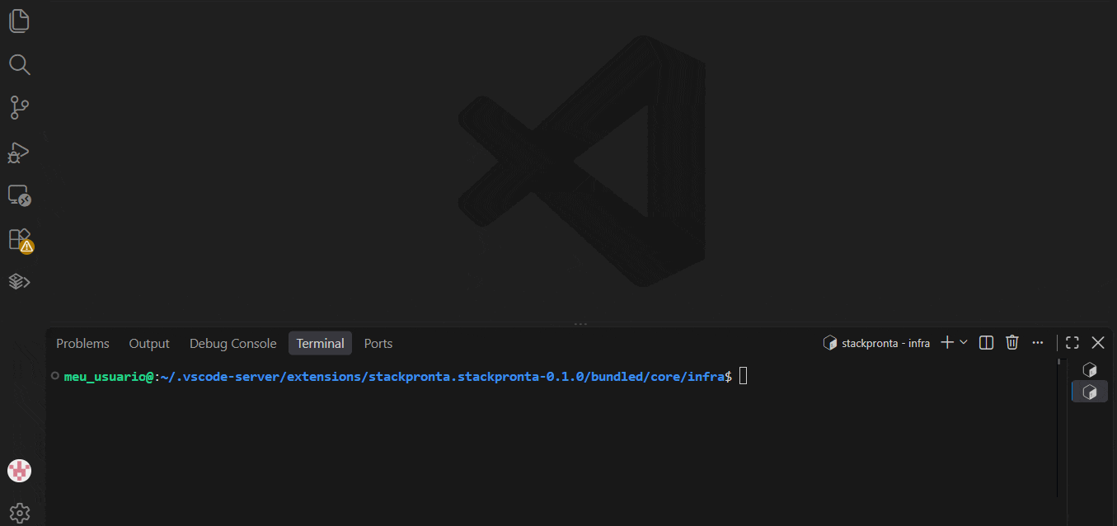Open the Accounts avatar menu
Image resolution: width=1117 pixels, height=526 pixels.
19,471
